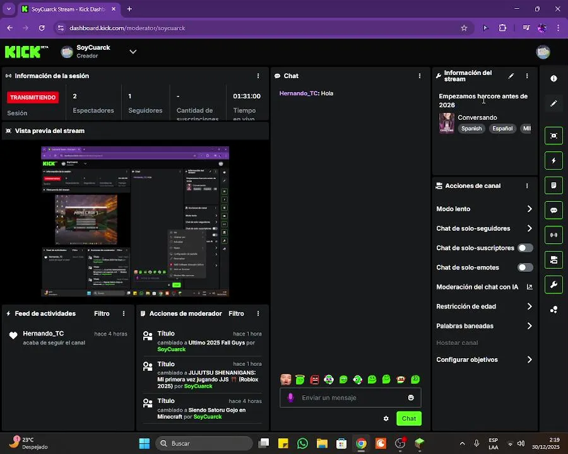Image resolution: width=568 pixels, height=454 pixels.
Task: Open Moderación del chat con IA link
Action: tap(484, 287)
